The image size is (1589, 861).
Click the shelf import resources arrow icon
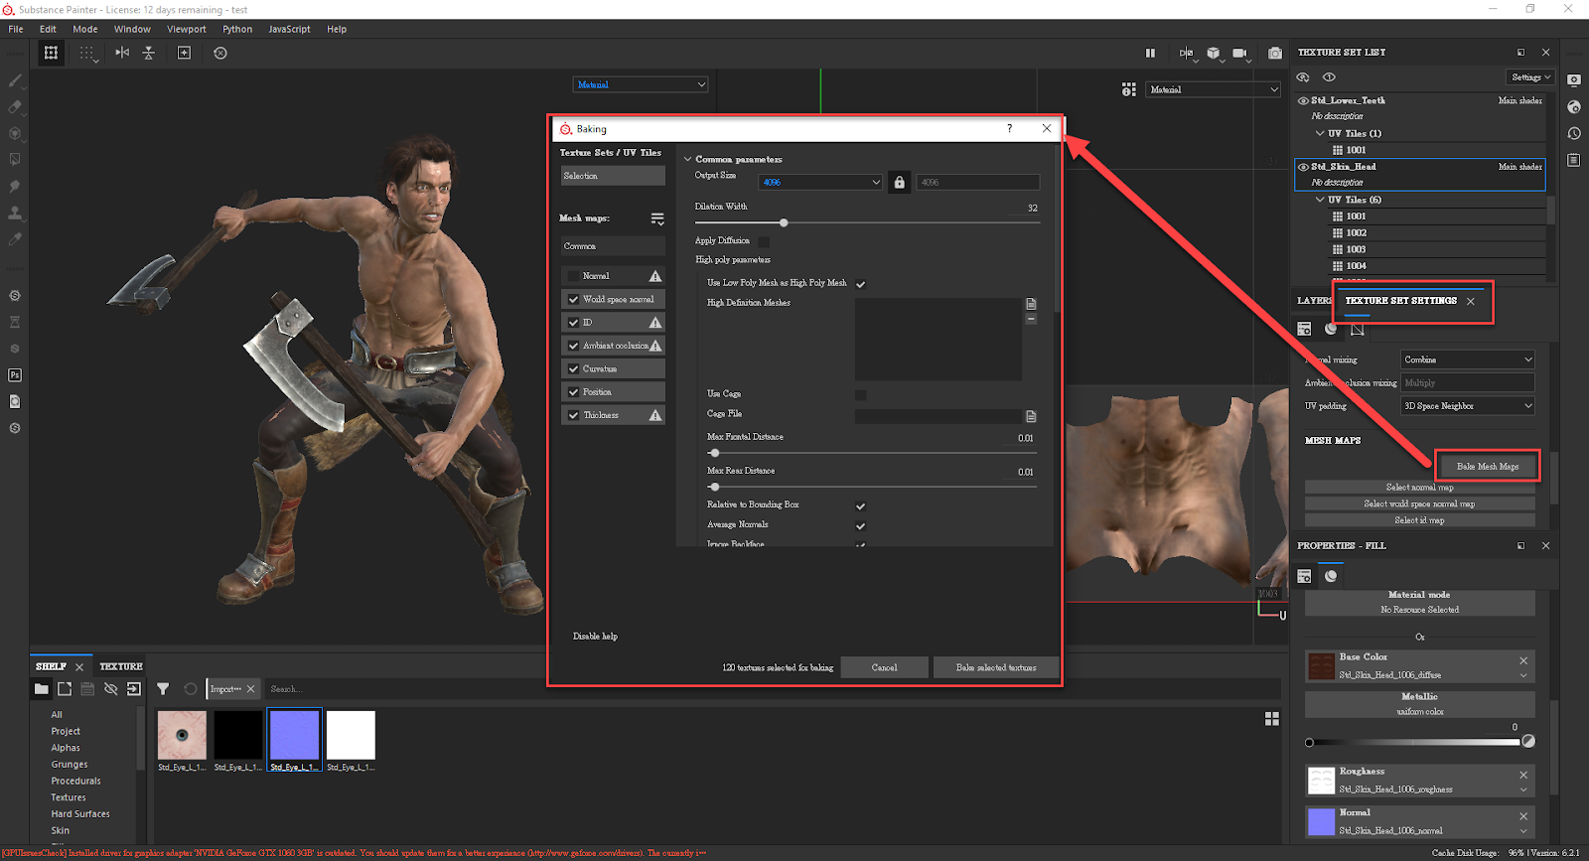coord(134,688)
